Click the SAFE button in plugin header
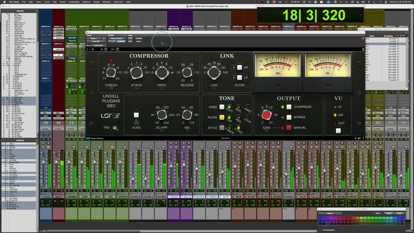414x233 pixels. click(130, 41)
